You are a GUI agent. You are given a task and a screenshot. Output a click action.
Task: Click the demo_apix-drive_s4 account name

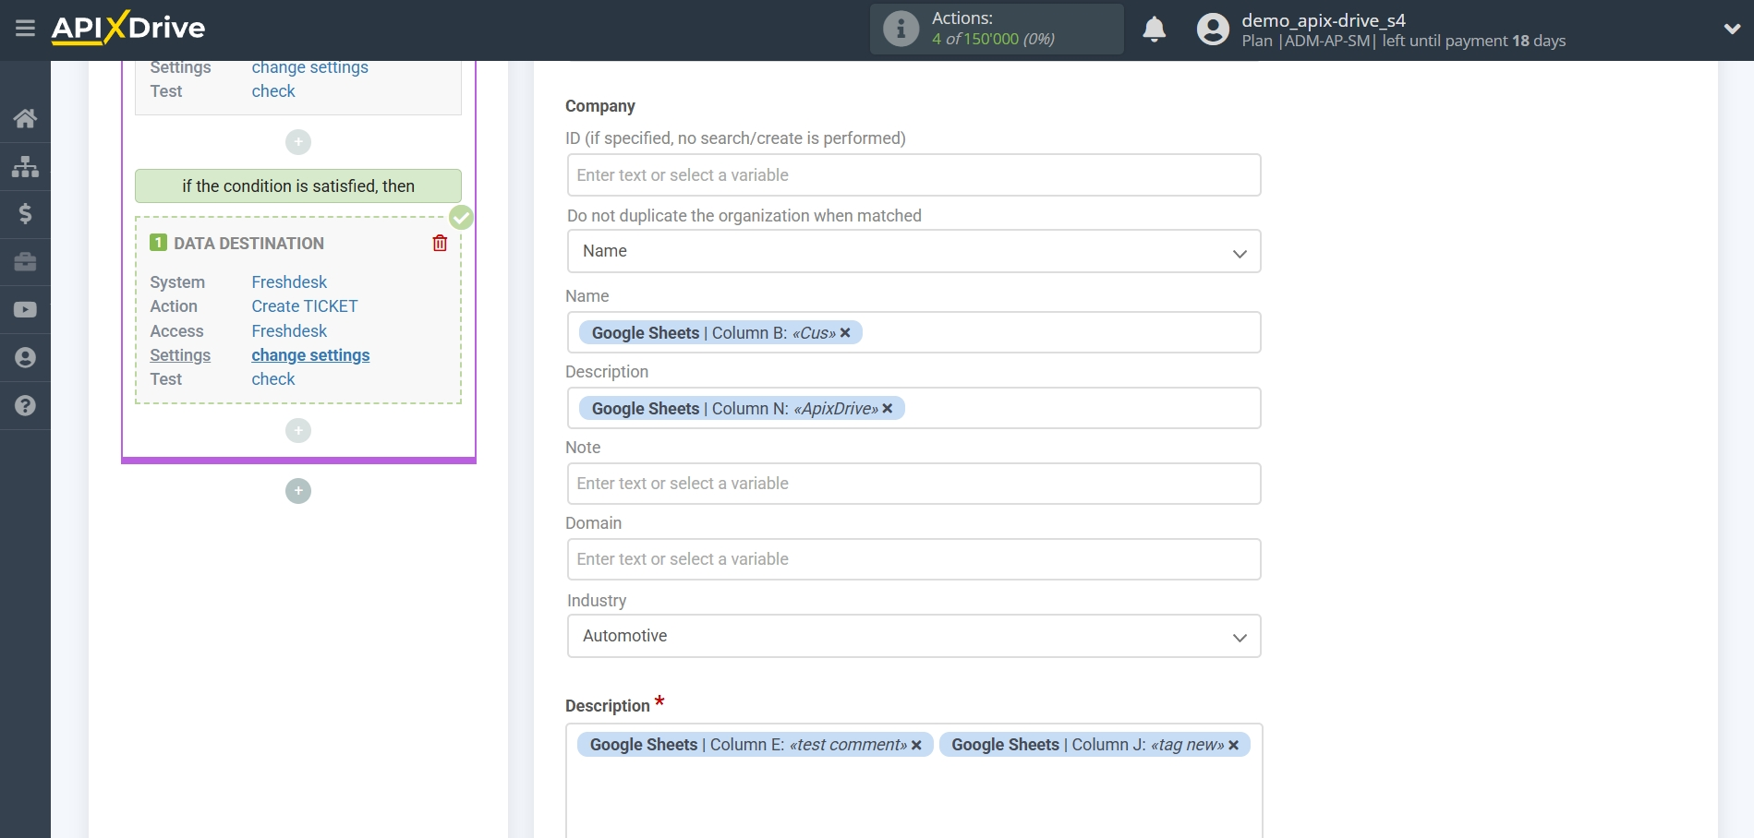tap(1324, 20)
